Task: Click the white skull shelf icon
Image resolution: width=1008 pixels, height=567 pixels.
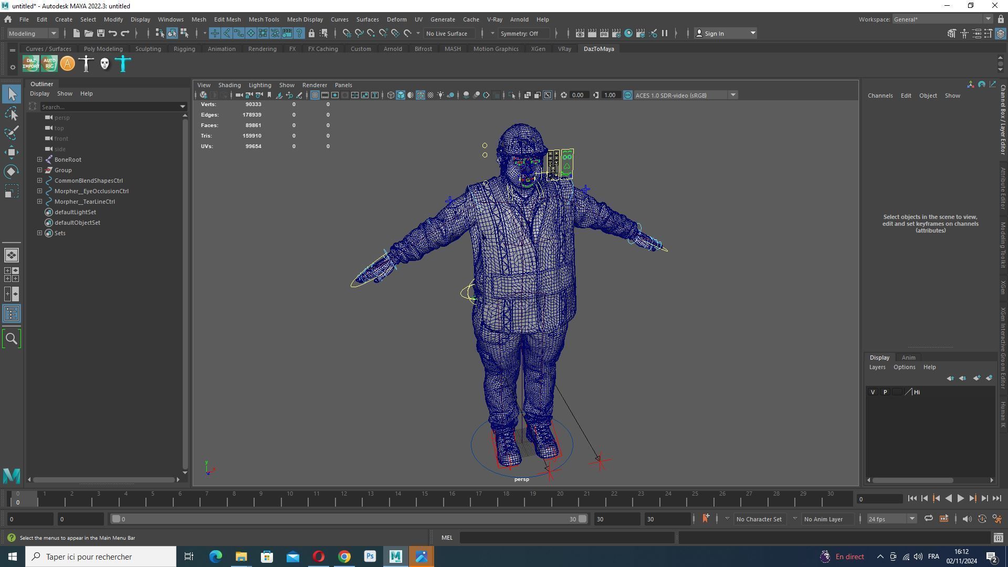Action: click(x=104, y=64)
